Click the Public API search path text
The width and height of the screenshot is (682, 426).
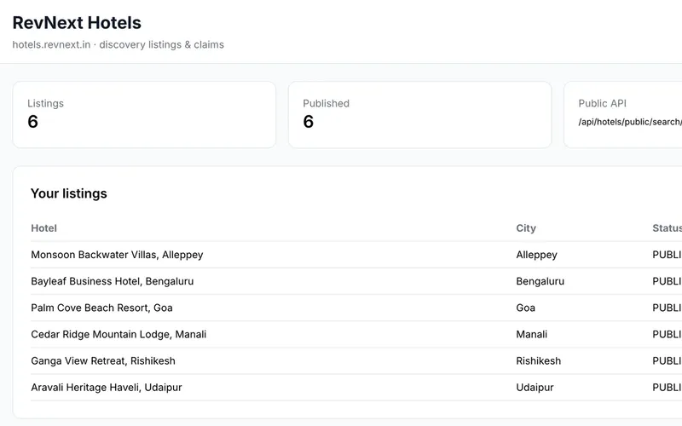coord(630,122)
